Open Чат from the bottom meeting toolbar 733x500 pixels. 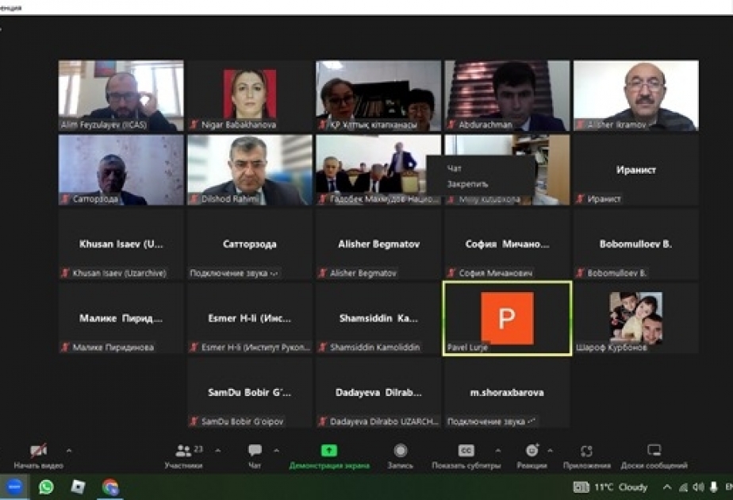255,456
